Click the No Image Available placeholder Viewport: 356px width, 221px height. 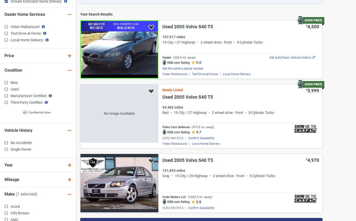(x=120, y=114)
